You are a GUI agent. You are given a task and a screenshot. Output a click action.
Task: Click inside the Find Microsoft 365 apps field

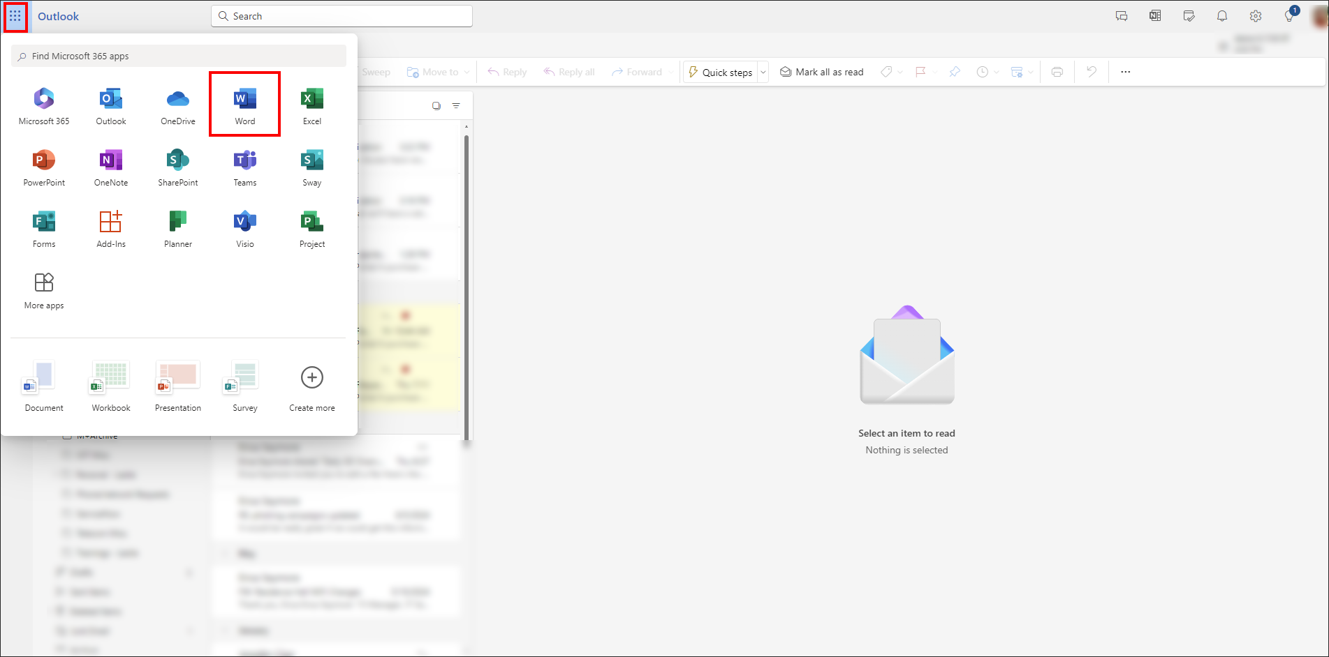click(178, 55)
